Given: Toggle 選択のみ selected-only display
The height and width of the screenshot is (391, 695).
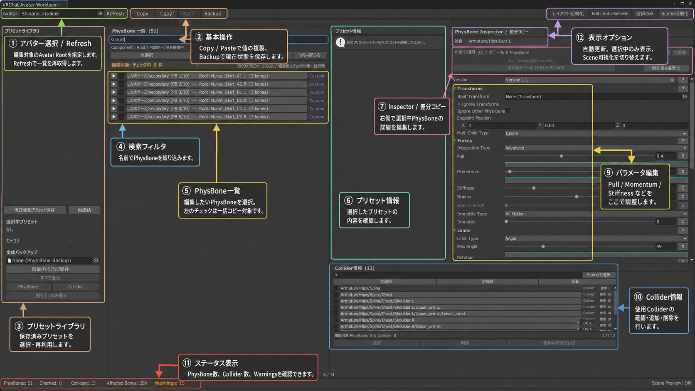Looking at the screenshot, I should [644, 14].
